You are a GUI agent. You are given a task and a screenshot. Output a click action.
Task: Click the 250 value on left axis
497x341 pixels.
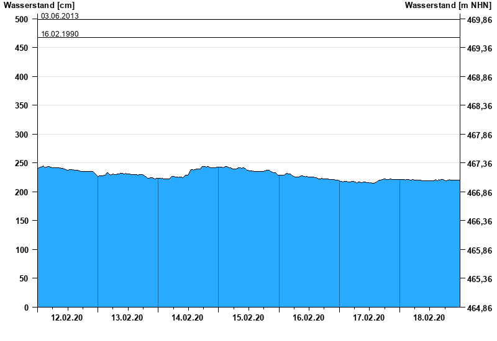click(22, 164)
